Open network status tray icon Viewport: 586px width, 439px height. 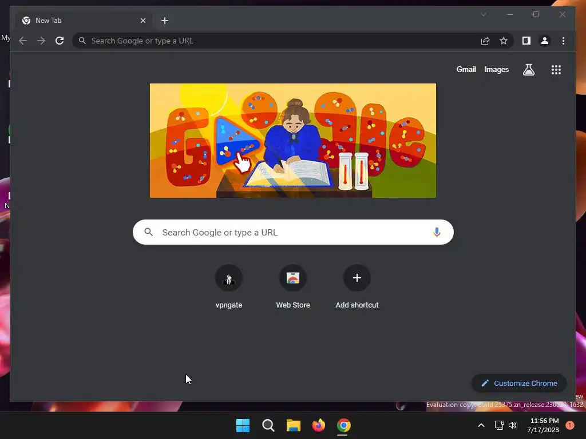click(499, 425)
